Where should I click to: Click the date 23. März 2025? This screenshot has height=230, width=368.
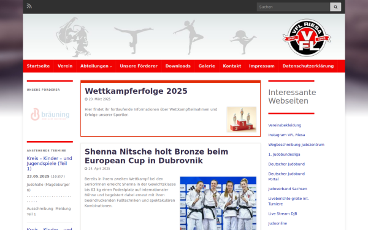coord(99,99)
